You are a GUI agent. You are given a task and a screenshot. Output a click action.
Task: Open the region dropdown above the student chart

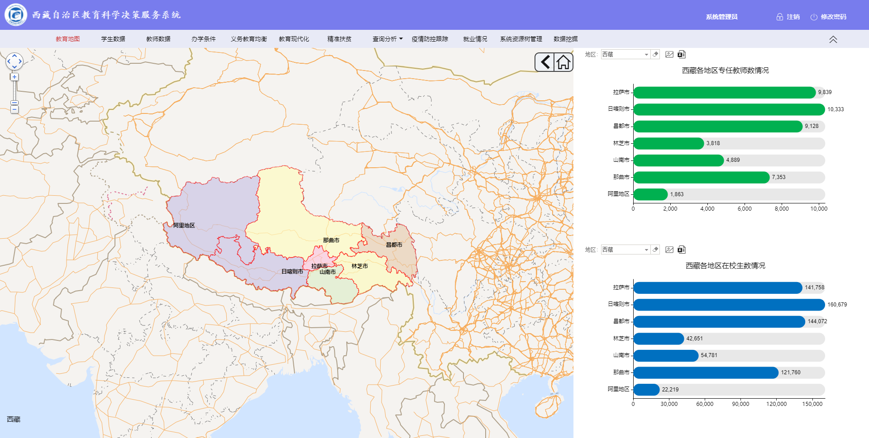point(646,250)
